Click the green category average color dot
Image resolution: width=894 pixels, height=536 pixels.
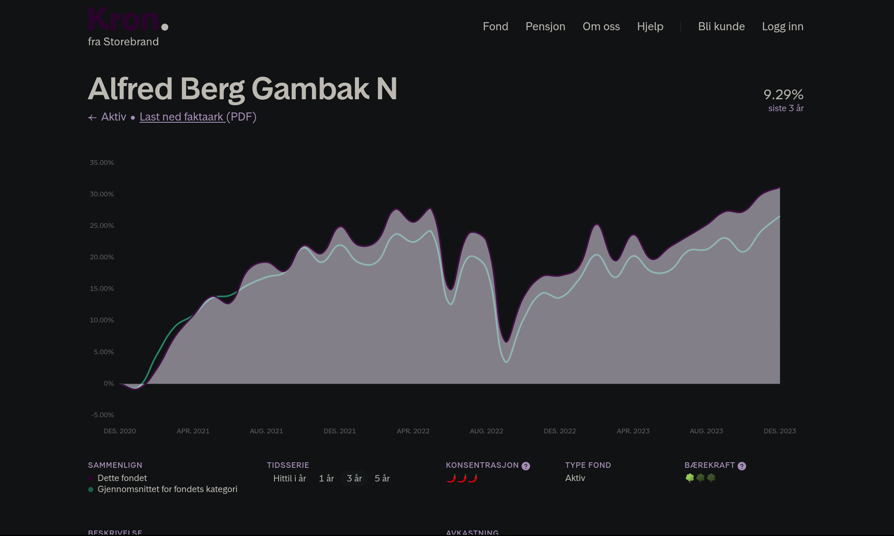[x=91, y=490]
